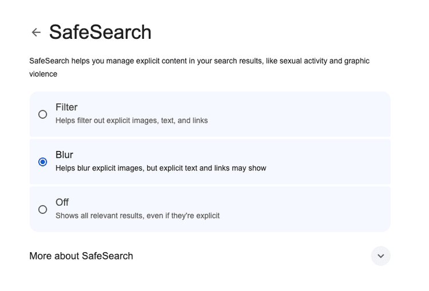Expand More about SafeSearch with the chevron

click(x=380, y=256)
